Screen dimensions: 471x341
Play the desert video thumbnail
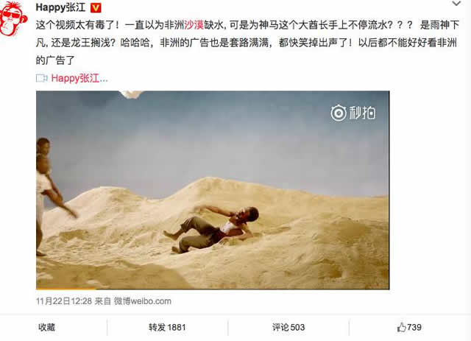click(213, 190)
